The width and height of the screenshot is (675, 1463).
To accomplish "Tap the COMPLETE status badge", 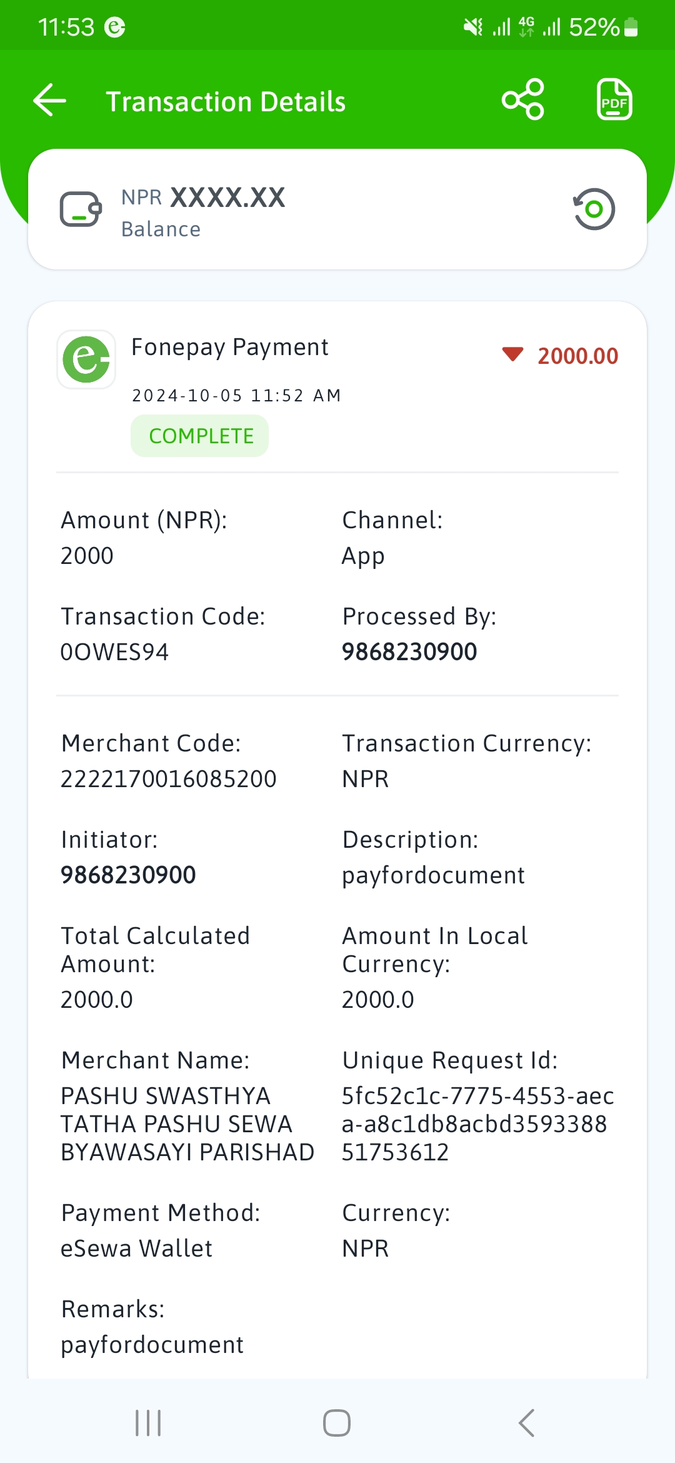I will click(200, 436).
